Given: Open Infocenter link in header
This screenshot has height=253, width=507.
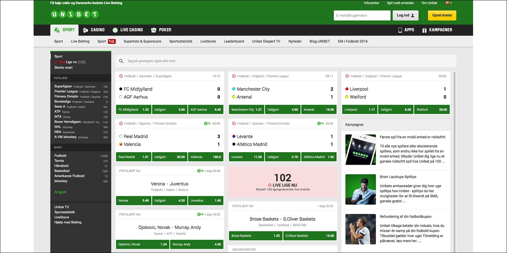Looking at the screenshot, I should (371, 3).
